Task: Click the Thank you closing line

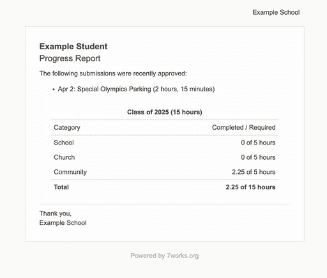Action: coord(56,213)
